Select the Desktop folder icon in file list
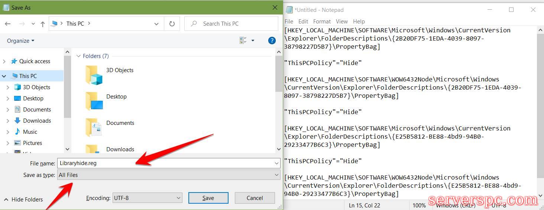Screen dimensions: 544x210 tap(94, 101)
